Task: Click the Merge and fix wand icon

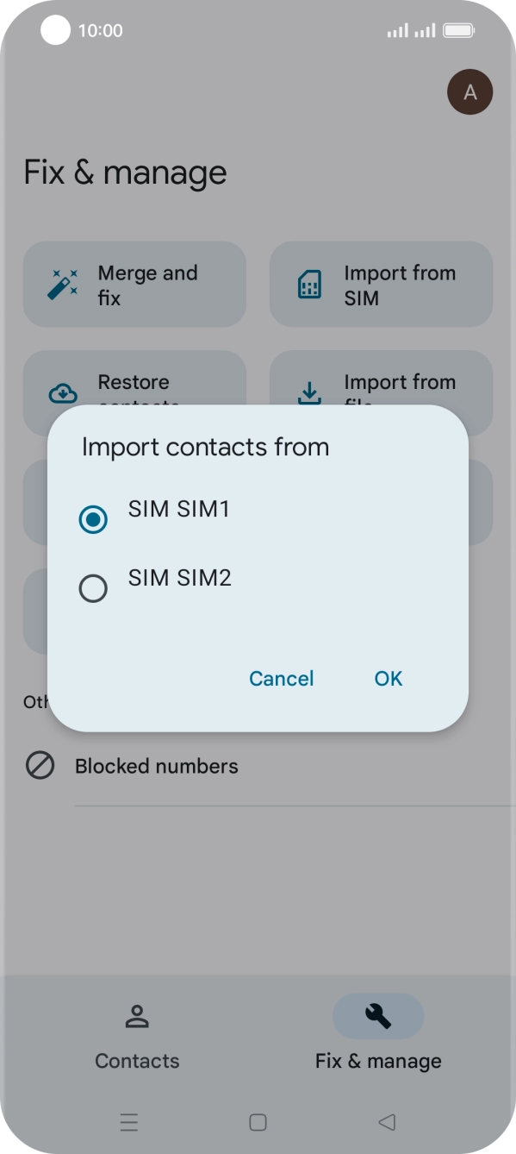Action: click(x=62, y=285)
